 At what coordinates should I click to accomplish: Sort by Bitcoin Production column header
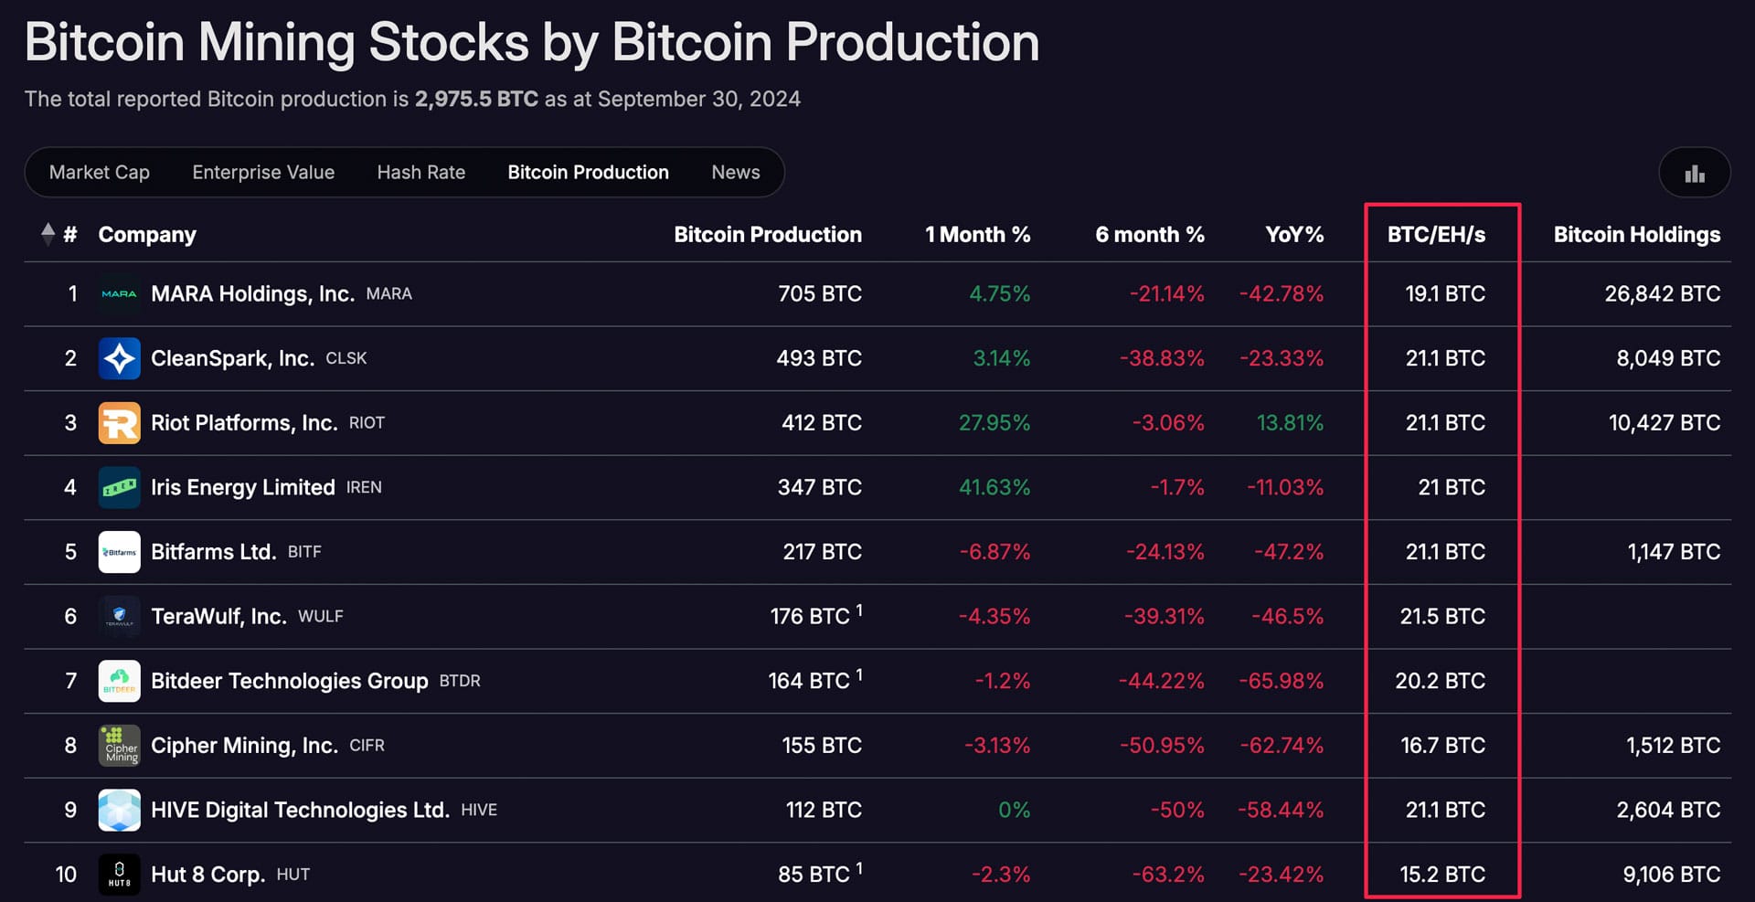point(767,235)
